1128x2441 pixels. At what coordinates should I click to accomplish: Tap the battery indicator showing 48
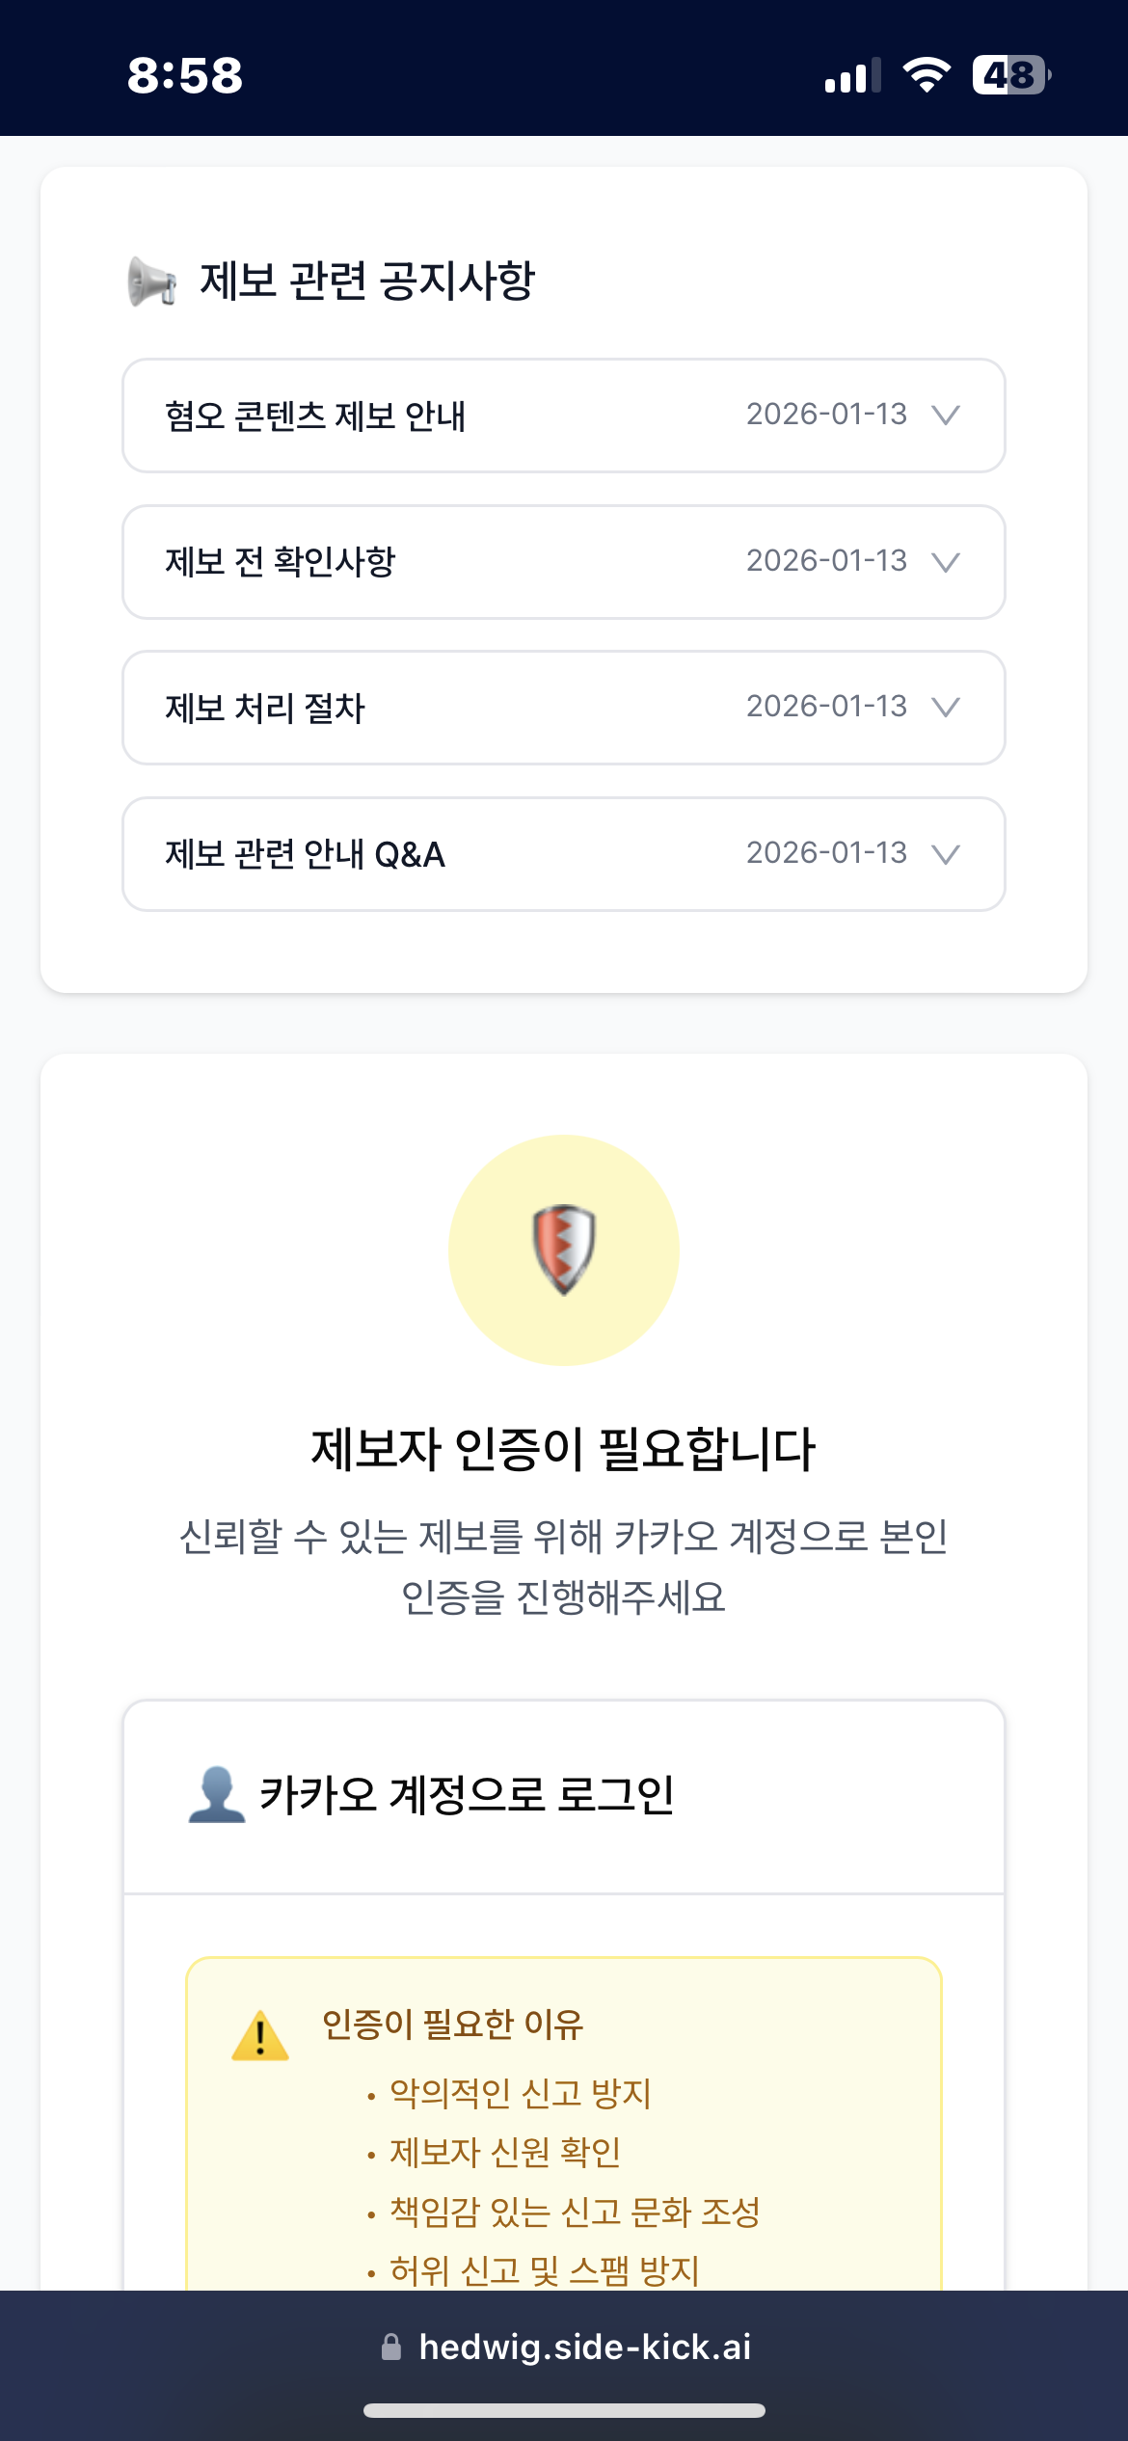[x=1010, y=75]
